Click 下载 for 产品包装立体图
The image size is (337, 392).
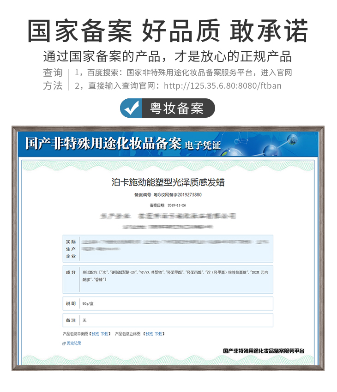coord(158,333)
